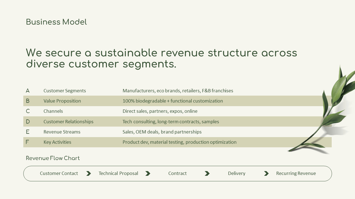
Task: Click the letter A row marker
Action: (x=27, y=91)
